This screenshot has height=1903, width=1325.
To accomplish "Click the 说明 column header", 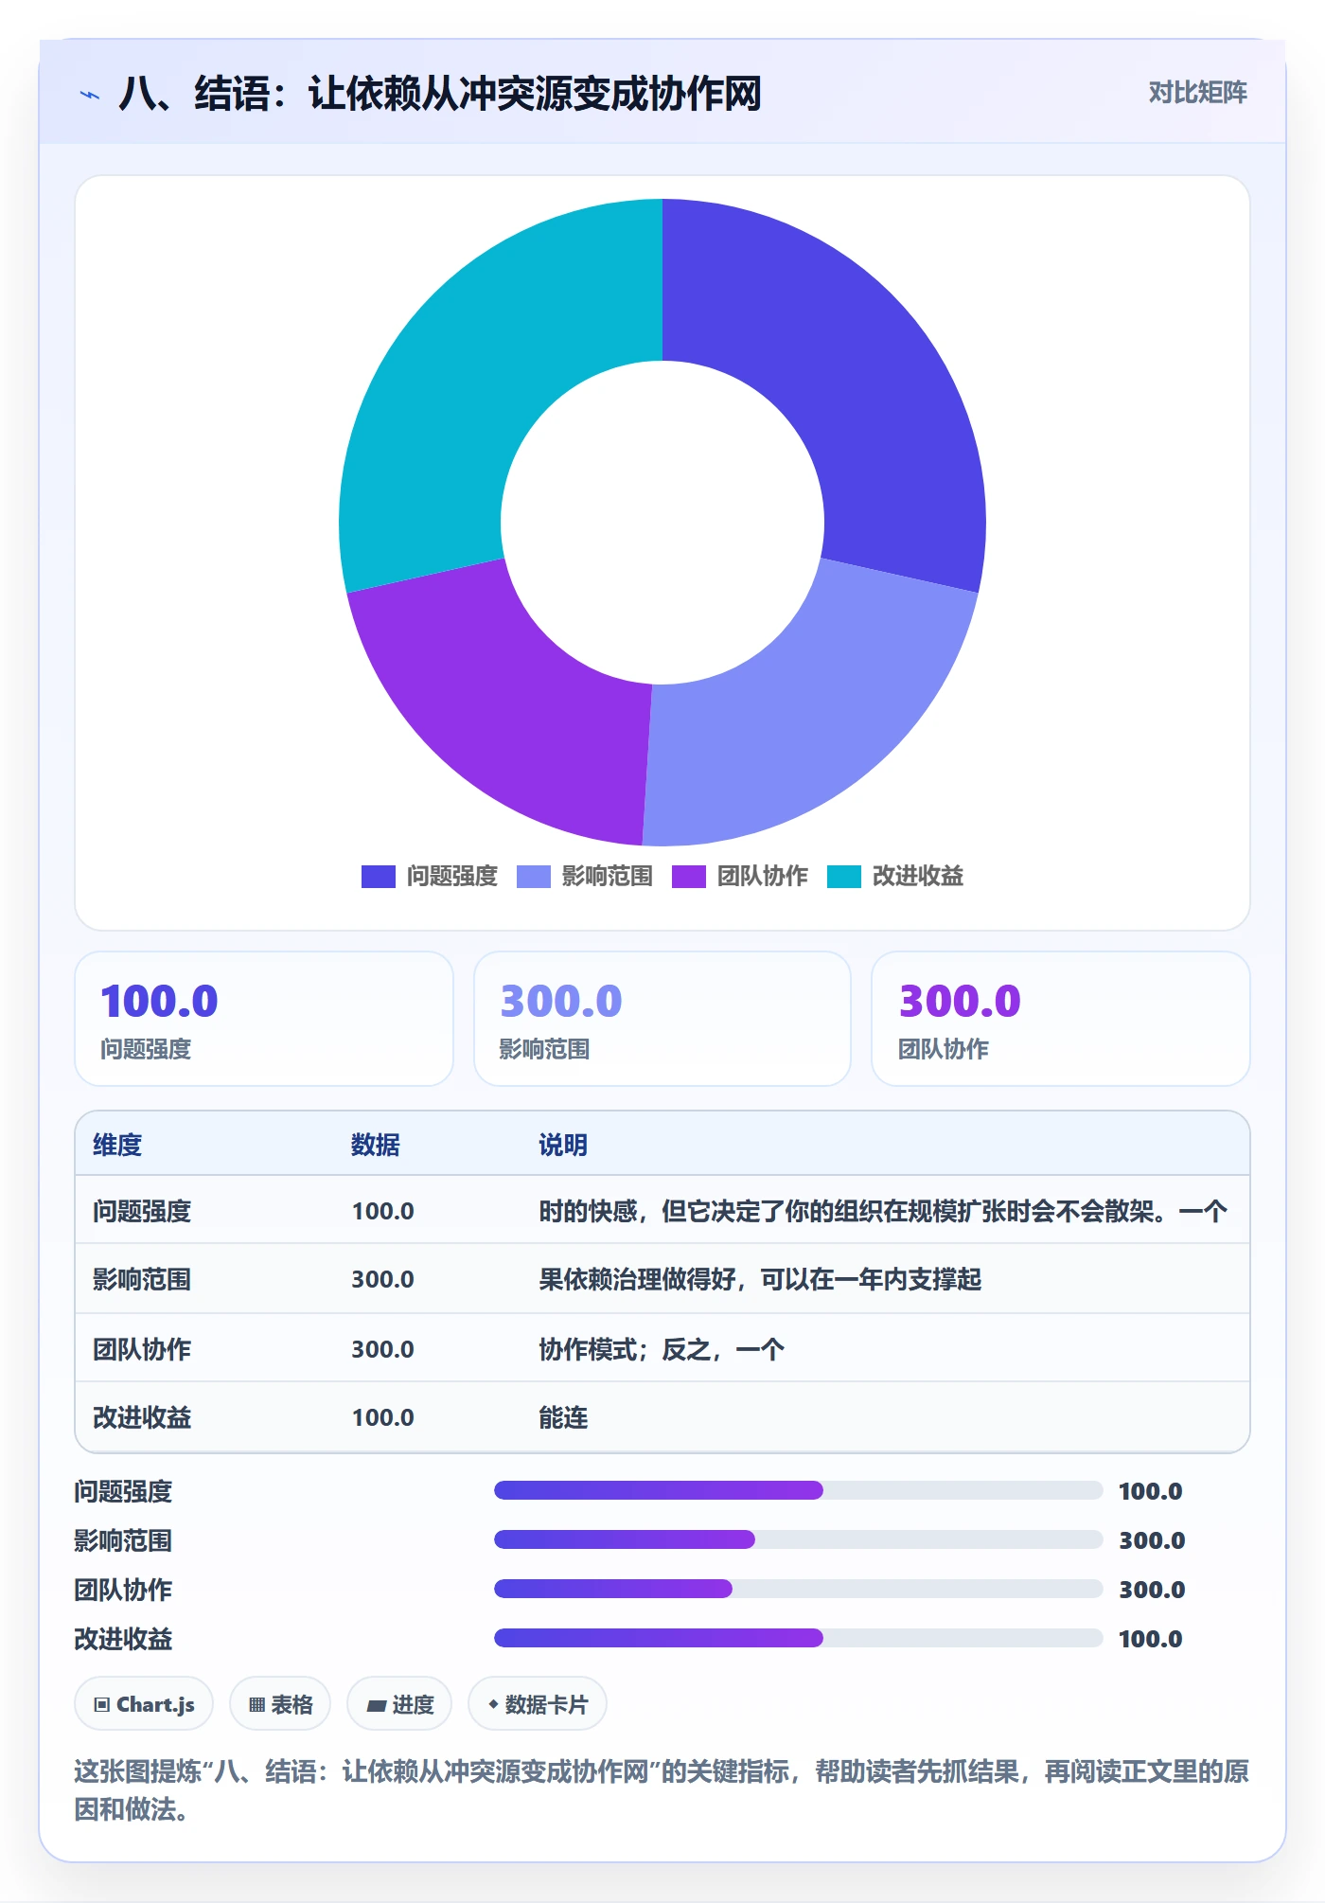I will click(563, 1145).
